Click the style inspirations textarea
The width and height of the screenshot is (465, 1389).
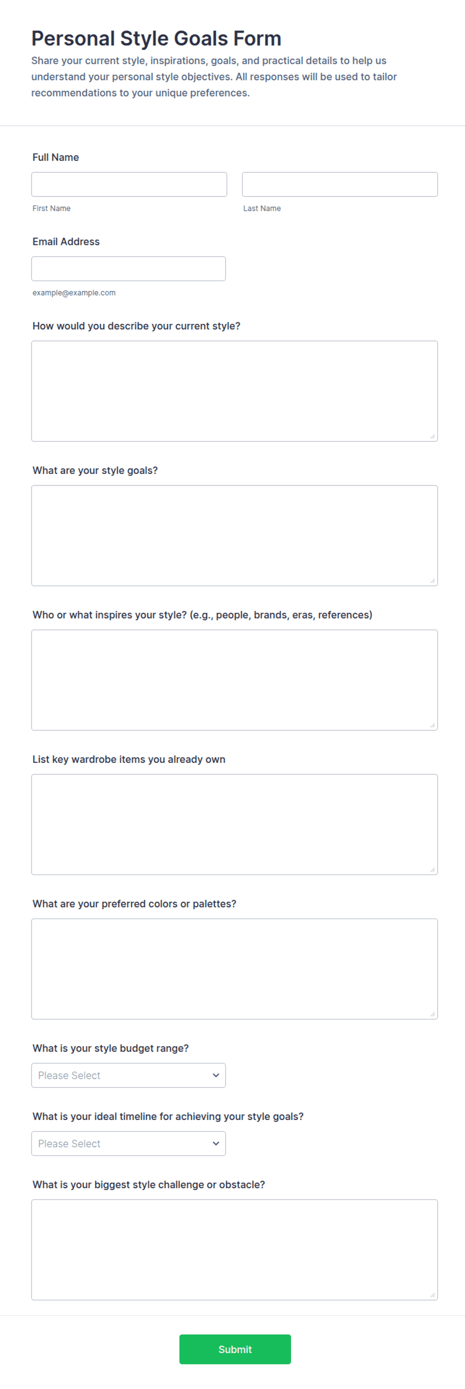pos(234,680)
